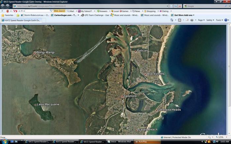This screenshot has height=144, width=231.
Task: Click the Home icon in command bar
Action: [x=172, y=20]
